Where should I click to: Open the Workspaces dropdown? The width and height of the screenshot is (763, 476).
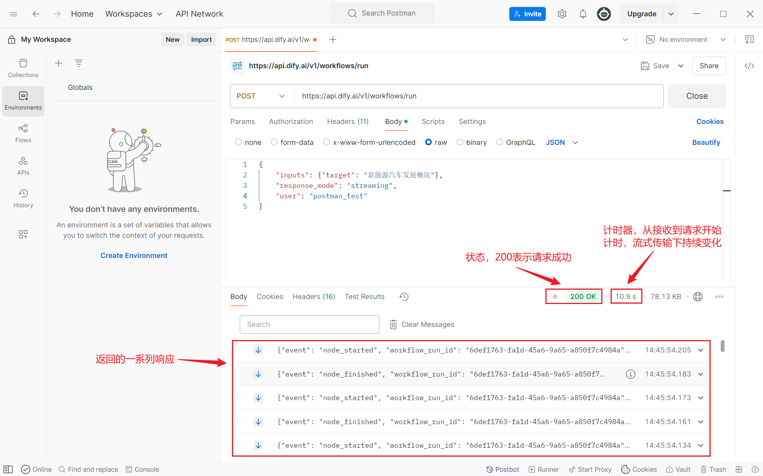click(134, 14)
